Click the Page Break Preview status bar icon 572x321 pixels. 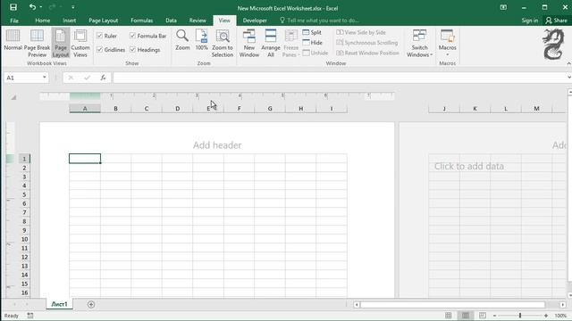tap(483, 316)
